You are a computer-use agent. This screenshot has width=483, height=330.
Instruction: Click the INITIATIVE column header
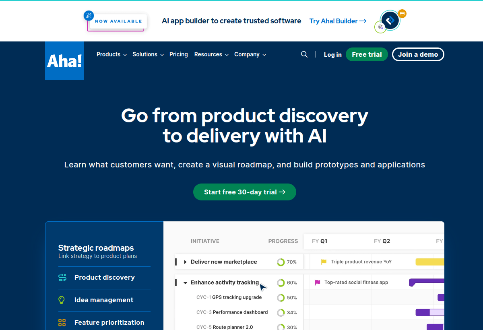(x=205, y=241)
